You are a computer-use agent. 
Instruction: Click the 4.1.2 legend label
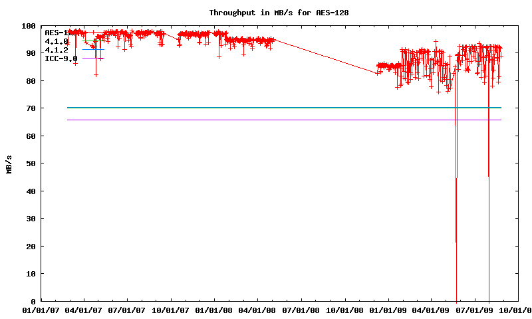(56, 50)
